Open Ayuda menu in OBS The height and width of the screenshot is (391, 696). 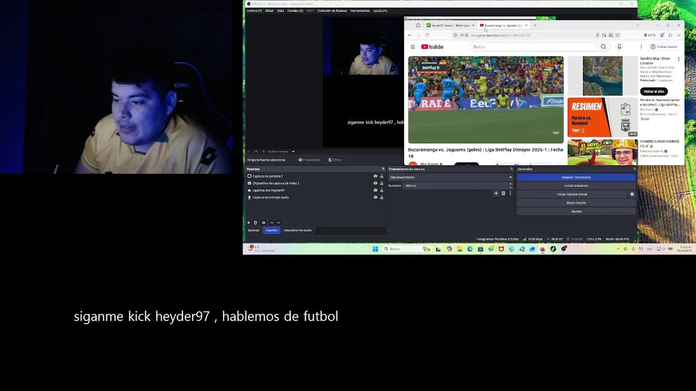pyautogui.click(x=380, y=11)
